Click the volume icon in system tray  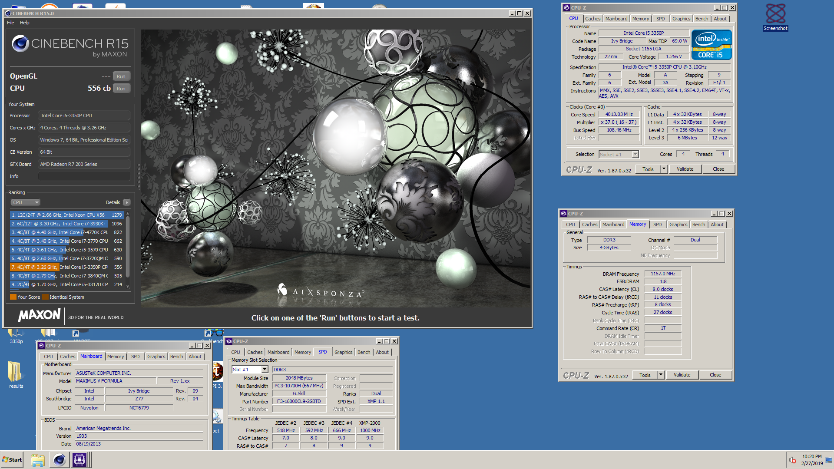click(793, 460)
